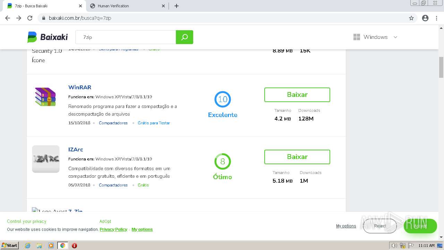The width and height of the screenshot is (444, 250).
Task: Switch to the Human Verification tab
Action: click(x=127, y=6)
